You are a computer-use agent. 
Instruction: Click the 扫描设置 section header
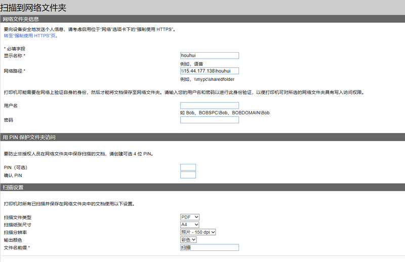[x=14, y=187]
